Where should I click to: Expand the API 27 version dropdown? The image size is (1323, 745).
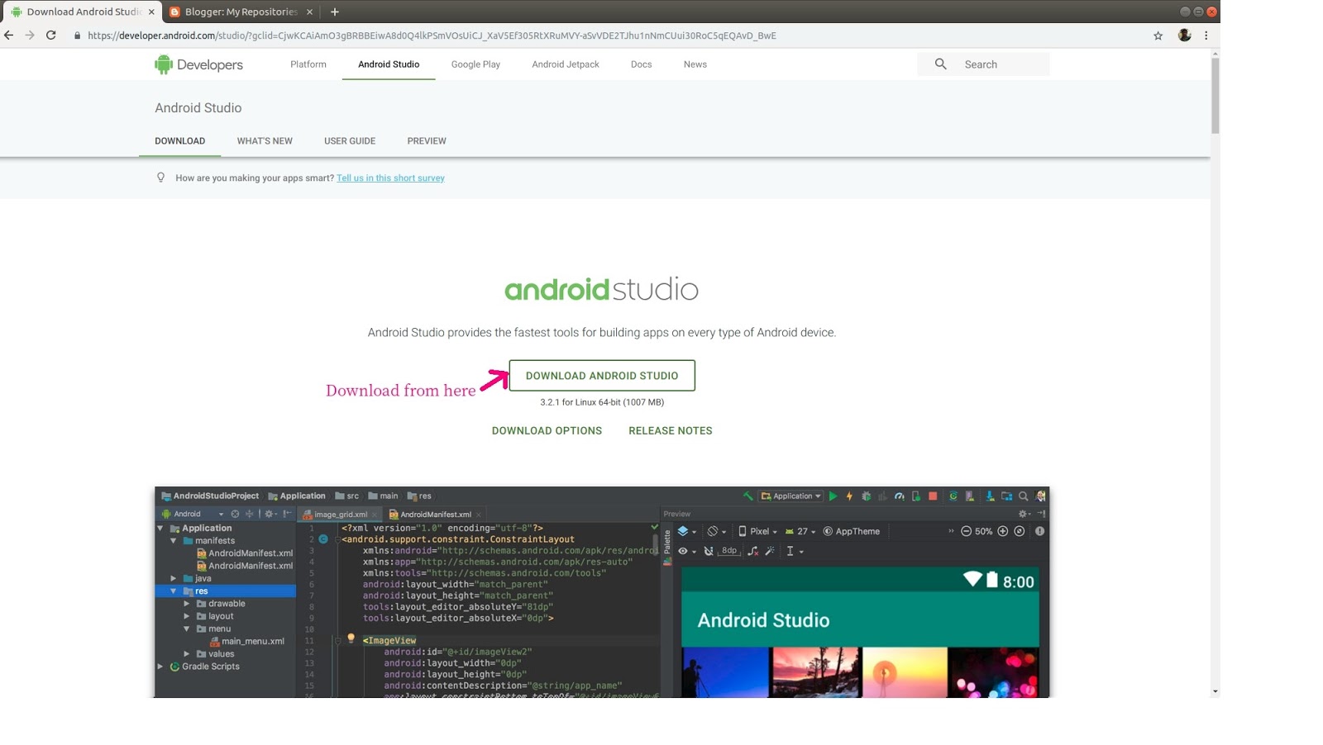click(x=802, y=531)
